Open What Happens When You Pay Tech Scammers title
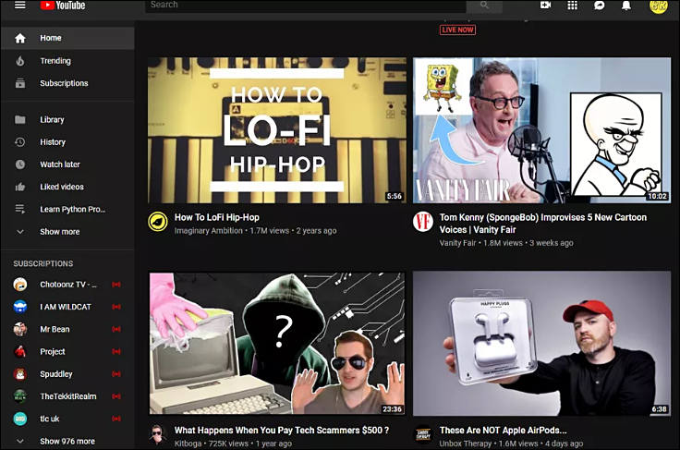The image size is (680, 450). pos(282,430)
